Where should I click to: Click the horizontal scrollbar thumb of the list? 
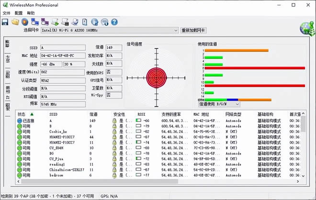click(x=100, y=181)
